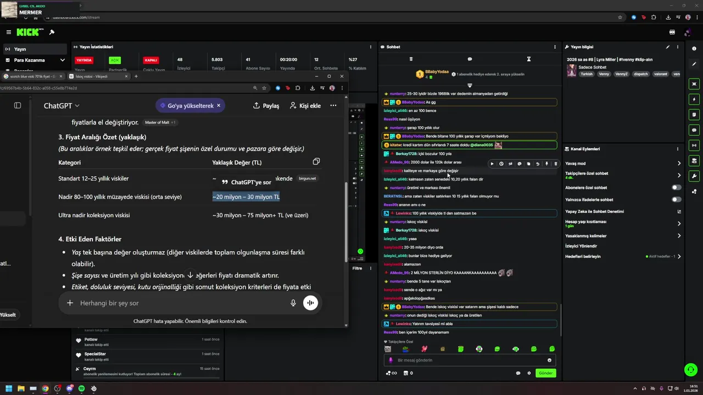Image resolution: width=703 pixels, height=395 pixels.
Task: Click the Turkish tag
Action: click(587, 74)
